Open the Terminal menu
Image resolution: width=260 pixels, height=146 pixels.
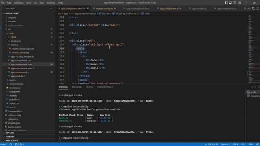(x=51, y=3)
